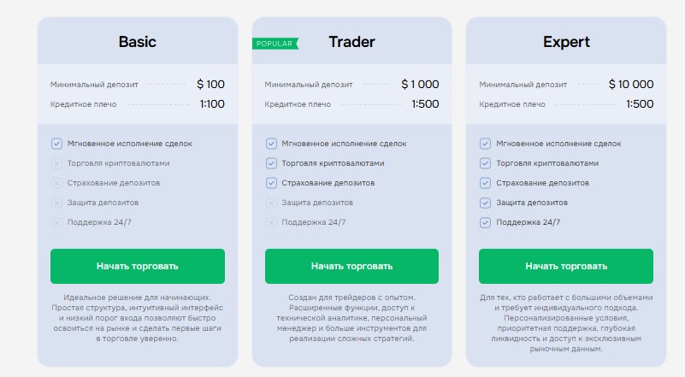
Task: Toggle Expert's Защита депозитов checkbox
Action: 485,203
